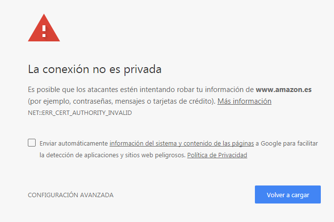Click the white exclamation mark inside the triangle
This screenshot has width=334, height=222.
tap(44, 31)
